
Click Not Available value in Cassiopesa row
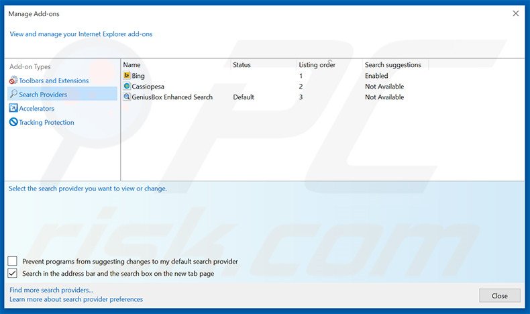click(x=384, y=87)
